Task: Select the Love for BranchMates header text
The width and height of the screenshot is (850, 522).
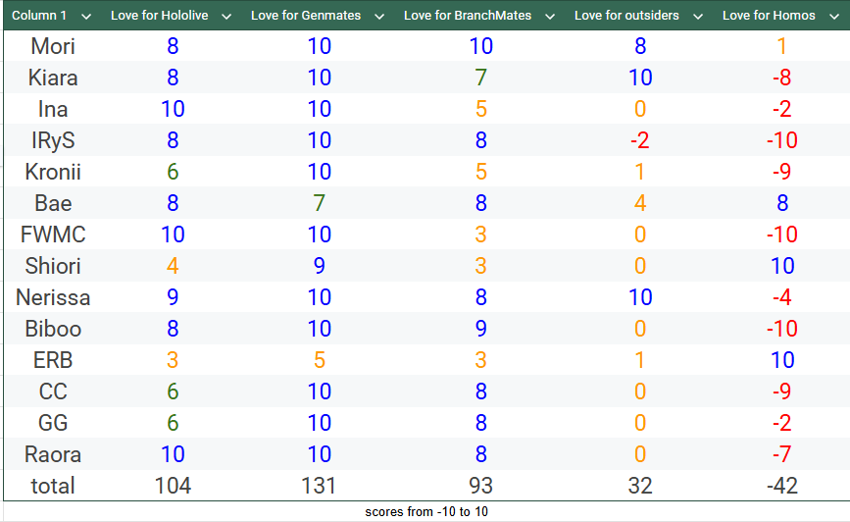Action: click(468, 15)
